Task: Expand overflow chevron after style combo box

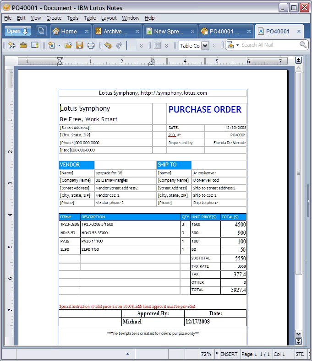Action: (214, 46)
